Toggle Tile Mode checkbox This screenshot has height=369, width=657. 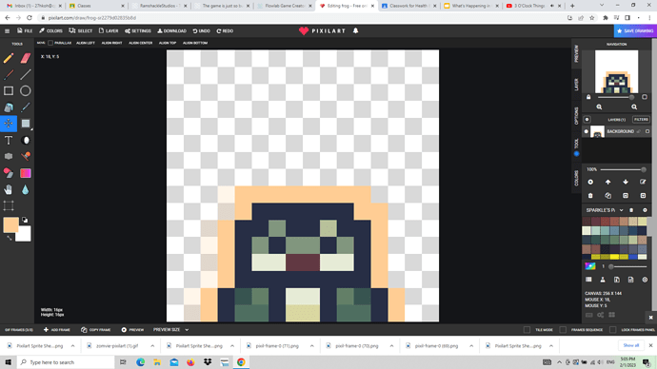(x=527, y=330)
